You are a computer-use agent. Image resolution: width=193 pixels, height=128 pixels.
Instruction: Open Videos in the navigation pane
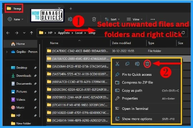pos(21,100)
